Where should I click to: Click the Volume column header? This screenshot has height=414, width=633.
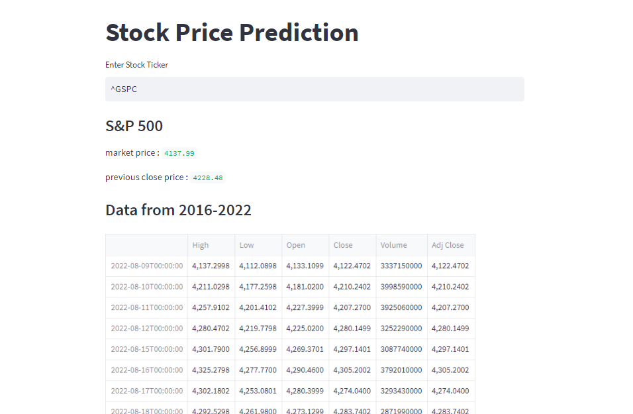[392, 244]
